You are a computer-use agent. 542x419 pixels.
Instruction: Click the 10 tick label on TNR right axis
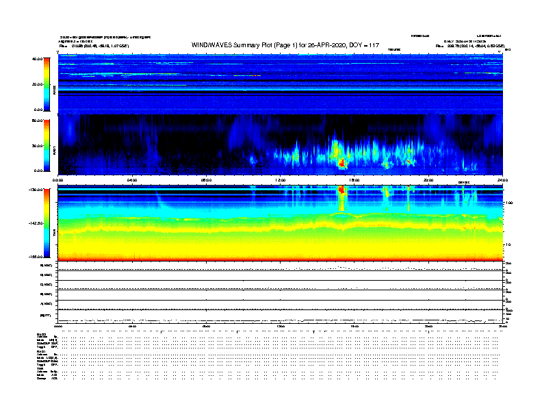coord(508,245)
